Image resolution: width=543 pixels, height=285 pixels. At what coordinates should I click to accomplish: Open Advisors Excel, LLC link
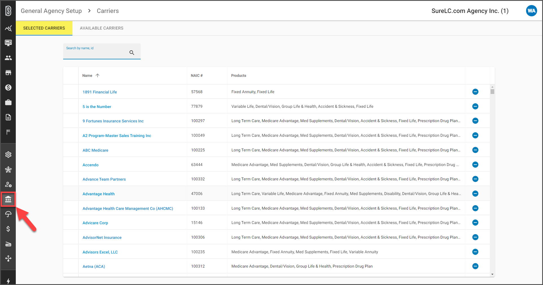[100, 252]
